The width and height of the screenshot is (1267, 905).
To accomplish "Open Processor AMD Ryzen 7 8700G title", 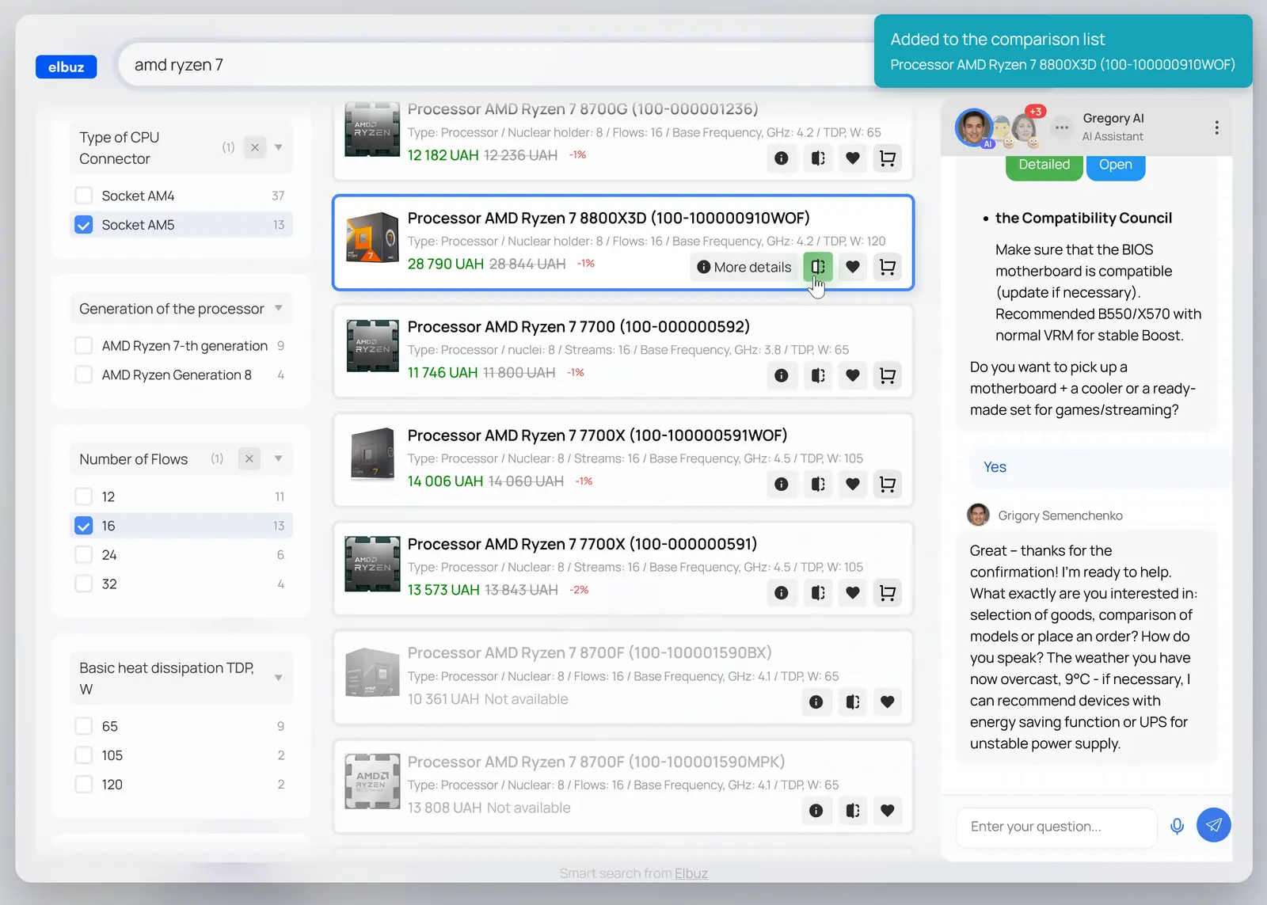I will tap(582, 109).
